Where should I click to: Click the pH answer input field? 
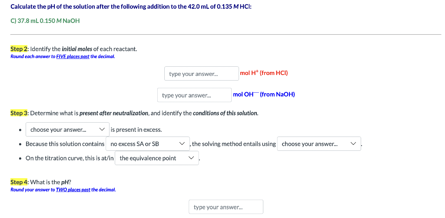226,207
